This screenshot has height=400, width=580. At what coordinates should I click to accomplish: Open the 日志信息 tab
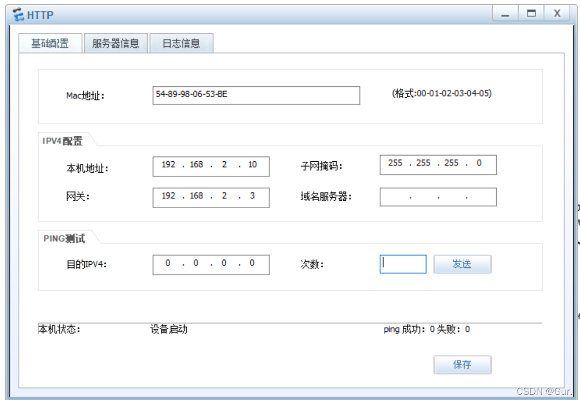point(181,43)
